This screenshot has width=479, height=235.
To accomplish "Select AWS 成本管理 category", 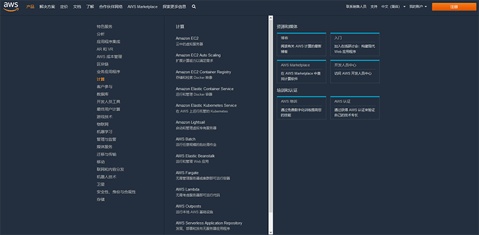I will (109, 57).
